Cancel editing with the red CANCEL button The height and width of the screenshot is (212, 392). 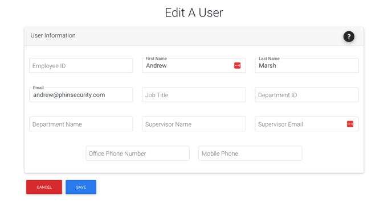point(44,187)
